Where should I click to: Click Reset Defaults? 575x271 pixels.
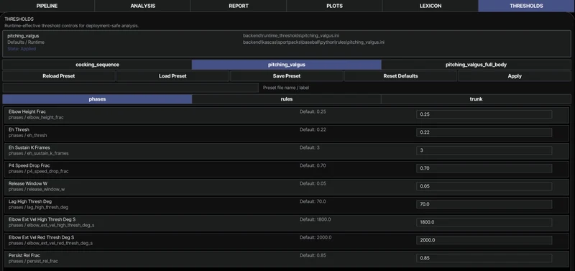[x=400, y=76]
